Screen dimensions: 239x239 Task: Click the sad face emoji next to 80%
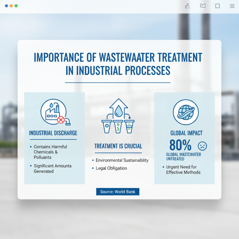pos(203,146)
